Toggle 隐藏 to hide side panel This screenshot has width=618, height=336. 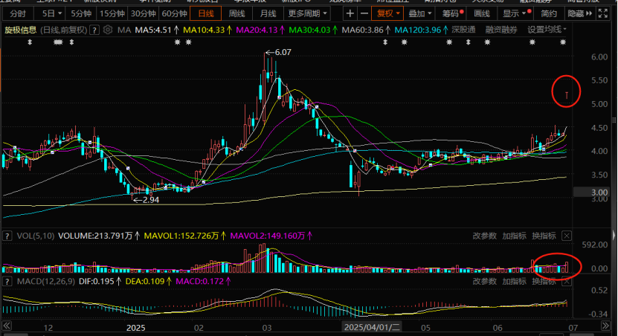[580, 14]
